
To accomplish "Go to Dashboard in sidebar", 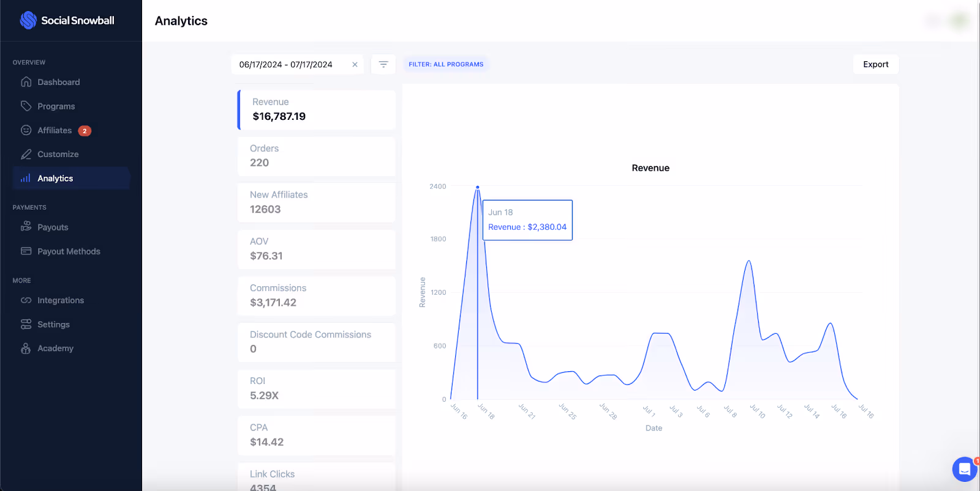I will 59,82.
